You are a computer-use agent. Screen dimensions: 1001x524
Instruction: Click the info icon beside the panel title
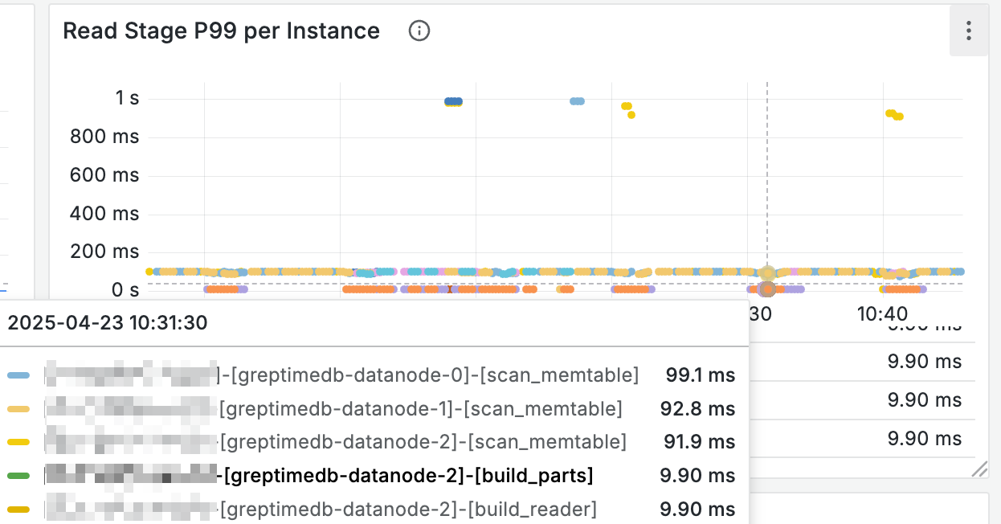click(x=419, y=31)
